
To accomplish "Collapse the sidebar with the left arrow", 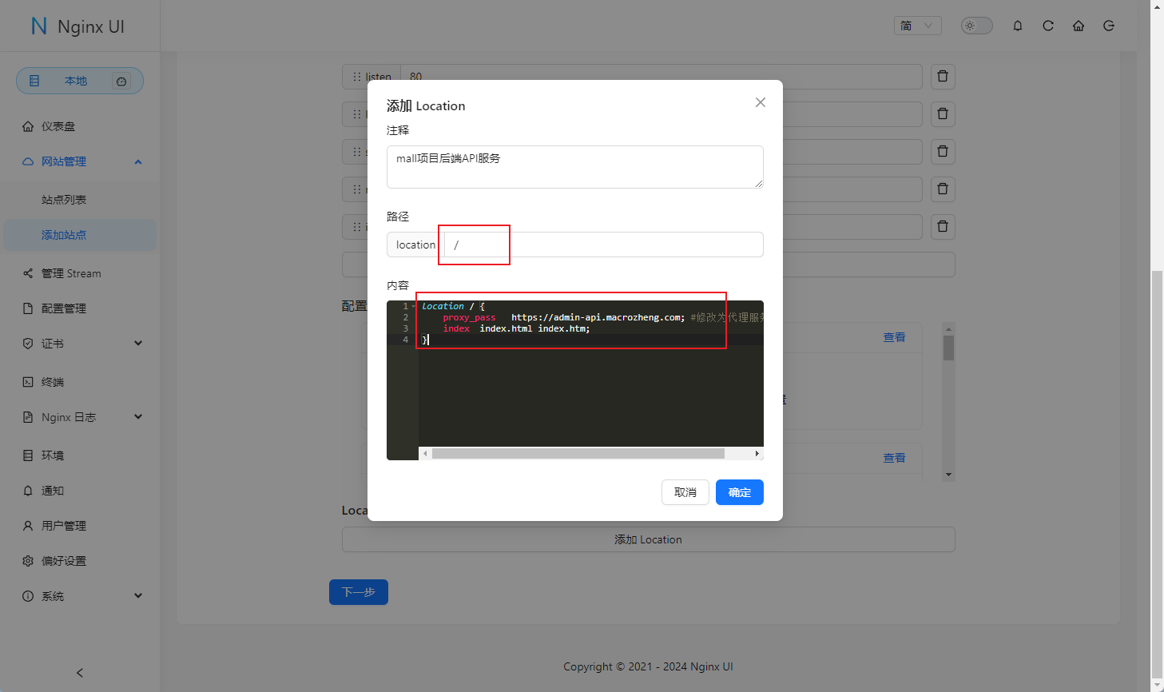I will coord(80,673).
